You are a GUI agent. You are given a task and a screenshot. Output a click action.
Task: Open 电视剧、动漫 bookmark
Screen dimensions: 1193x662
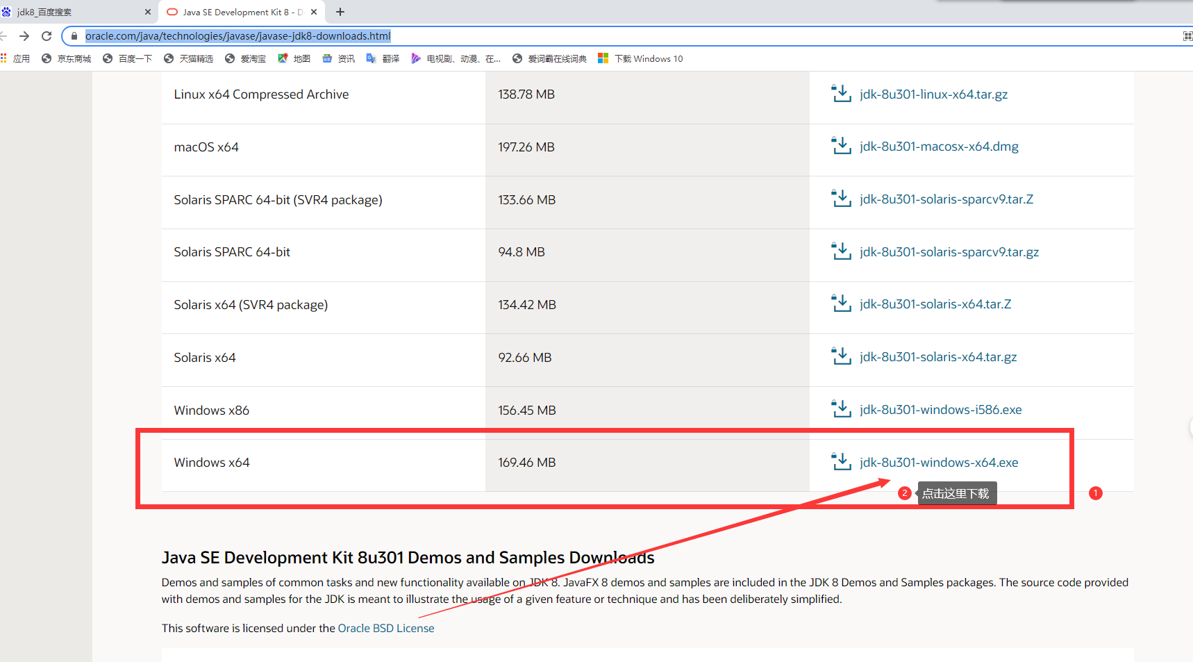pos(456,59)
